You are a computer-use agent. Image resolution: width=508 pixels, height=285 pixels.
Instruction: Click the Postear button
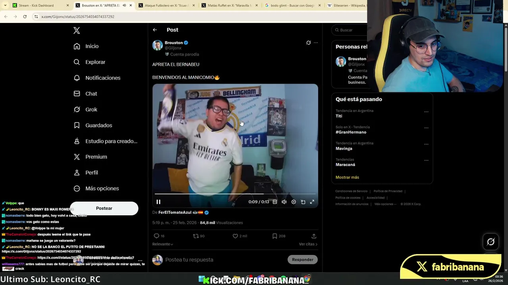point(104,208)
